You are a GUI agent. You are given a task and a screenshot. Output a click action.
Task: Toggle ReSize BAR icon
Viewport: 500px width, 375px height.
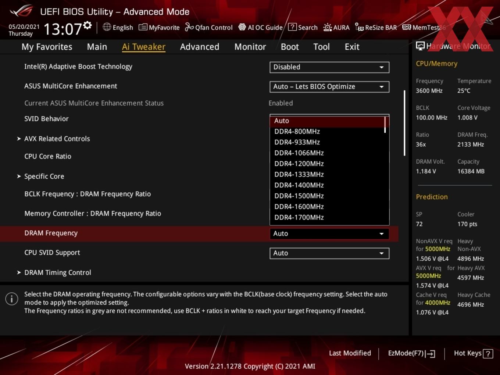point(359,27)
